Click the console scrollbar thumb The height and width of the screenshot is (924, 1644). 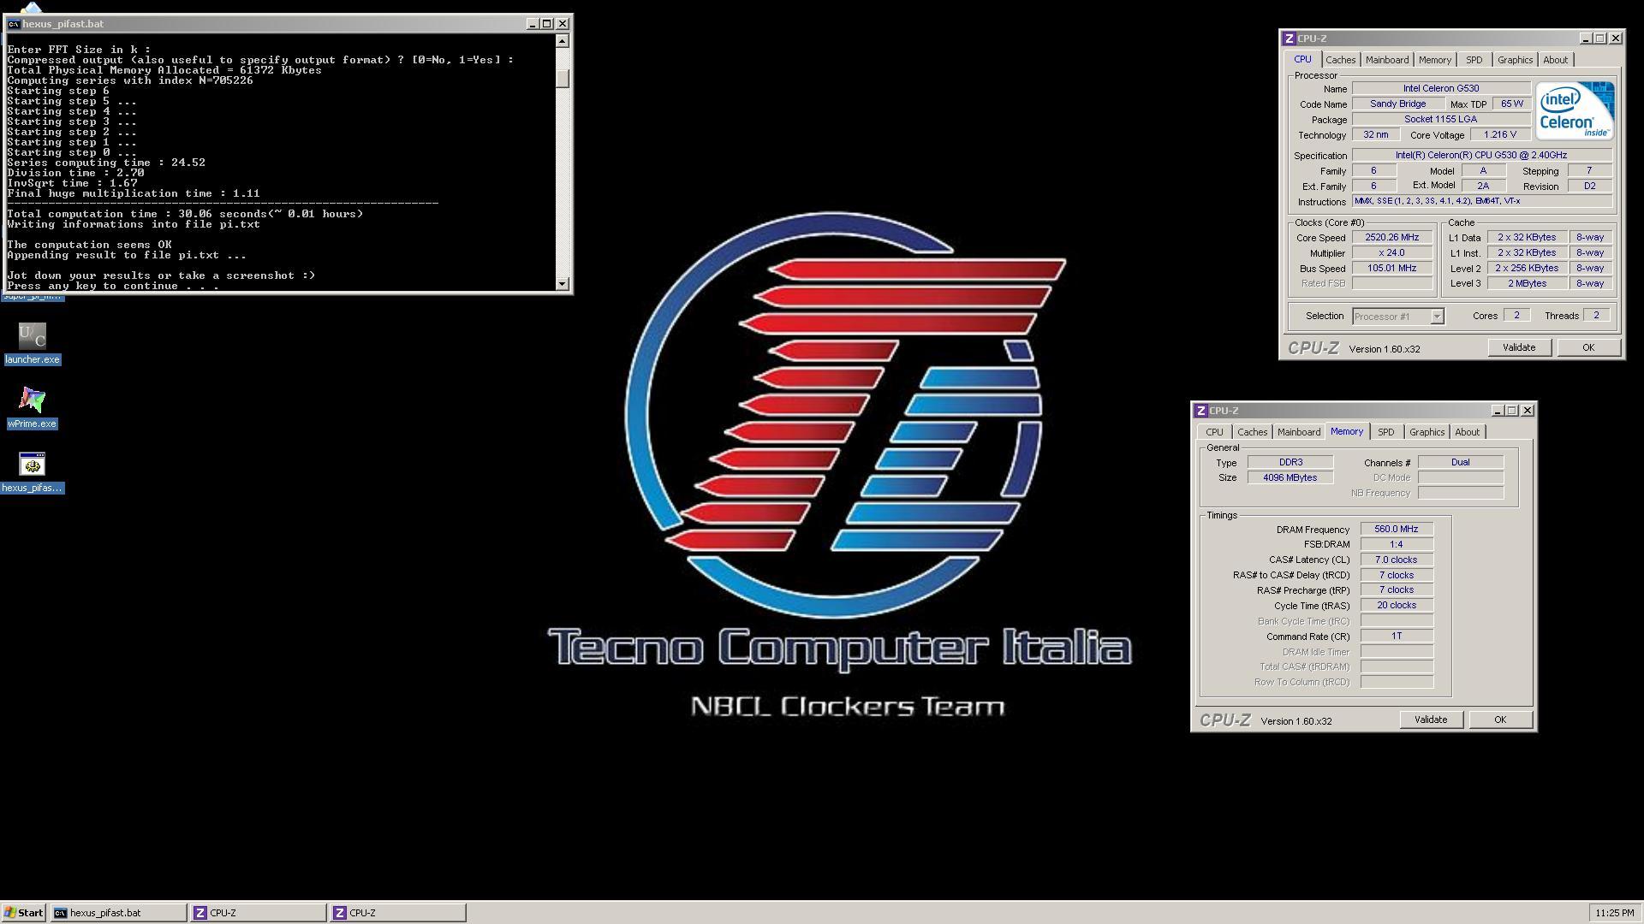(563, 78)
